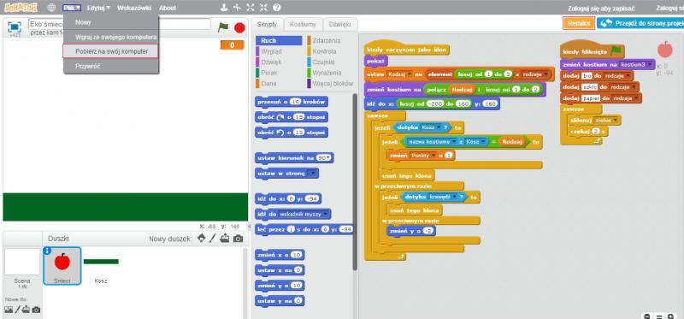Open the Edytuj menu

pos(98,8)
